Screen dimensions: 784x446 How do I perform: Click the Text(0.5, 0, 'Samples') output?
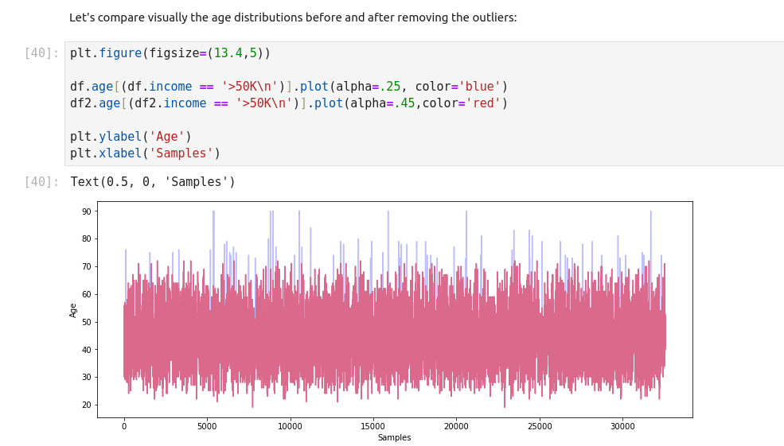pos(153,182)
